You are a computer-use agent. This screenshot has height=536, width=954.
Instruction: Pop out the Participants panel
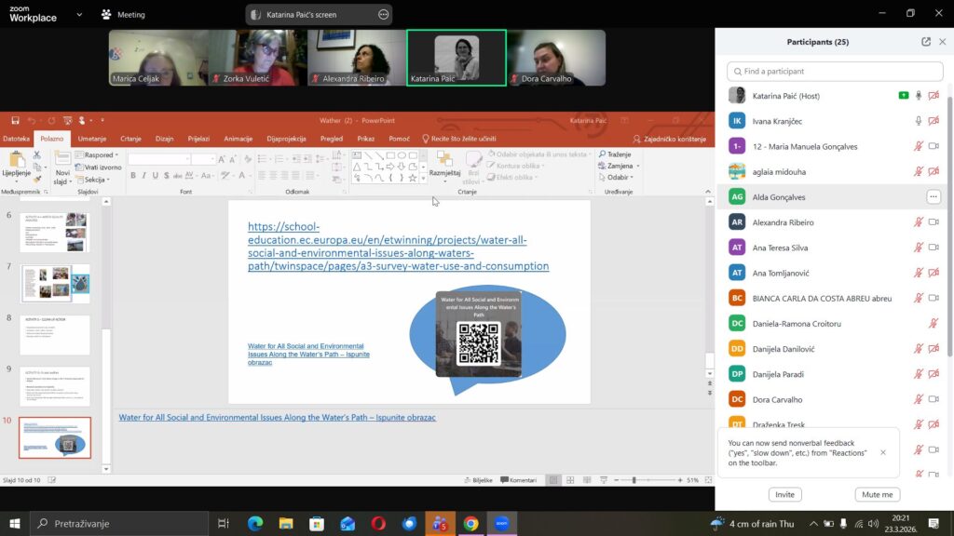(x=925, y=42)
